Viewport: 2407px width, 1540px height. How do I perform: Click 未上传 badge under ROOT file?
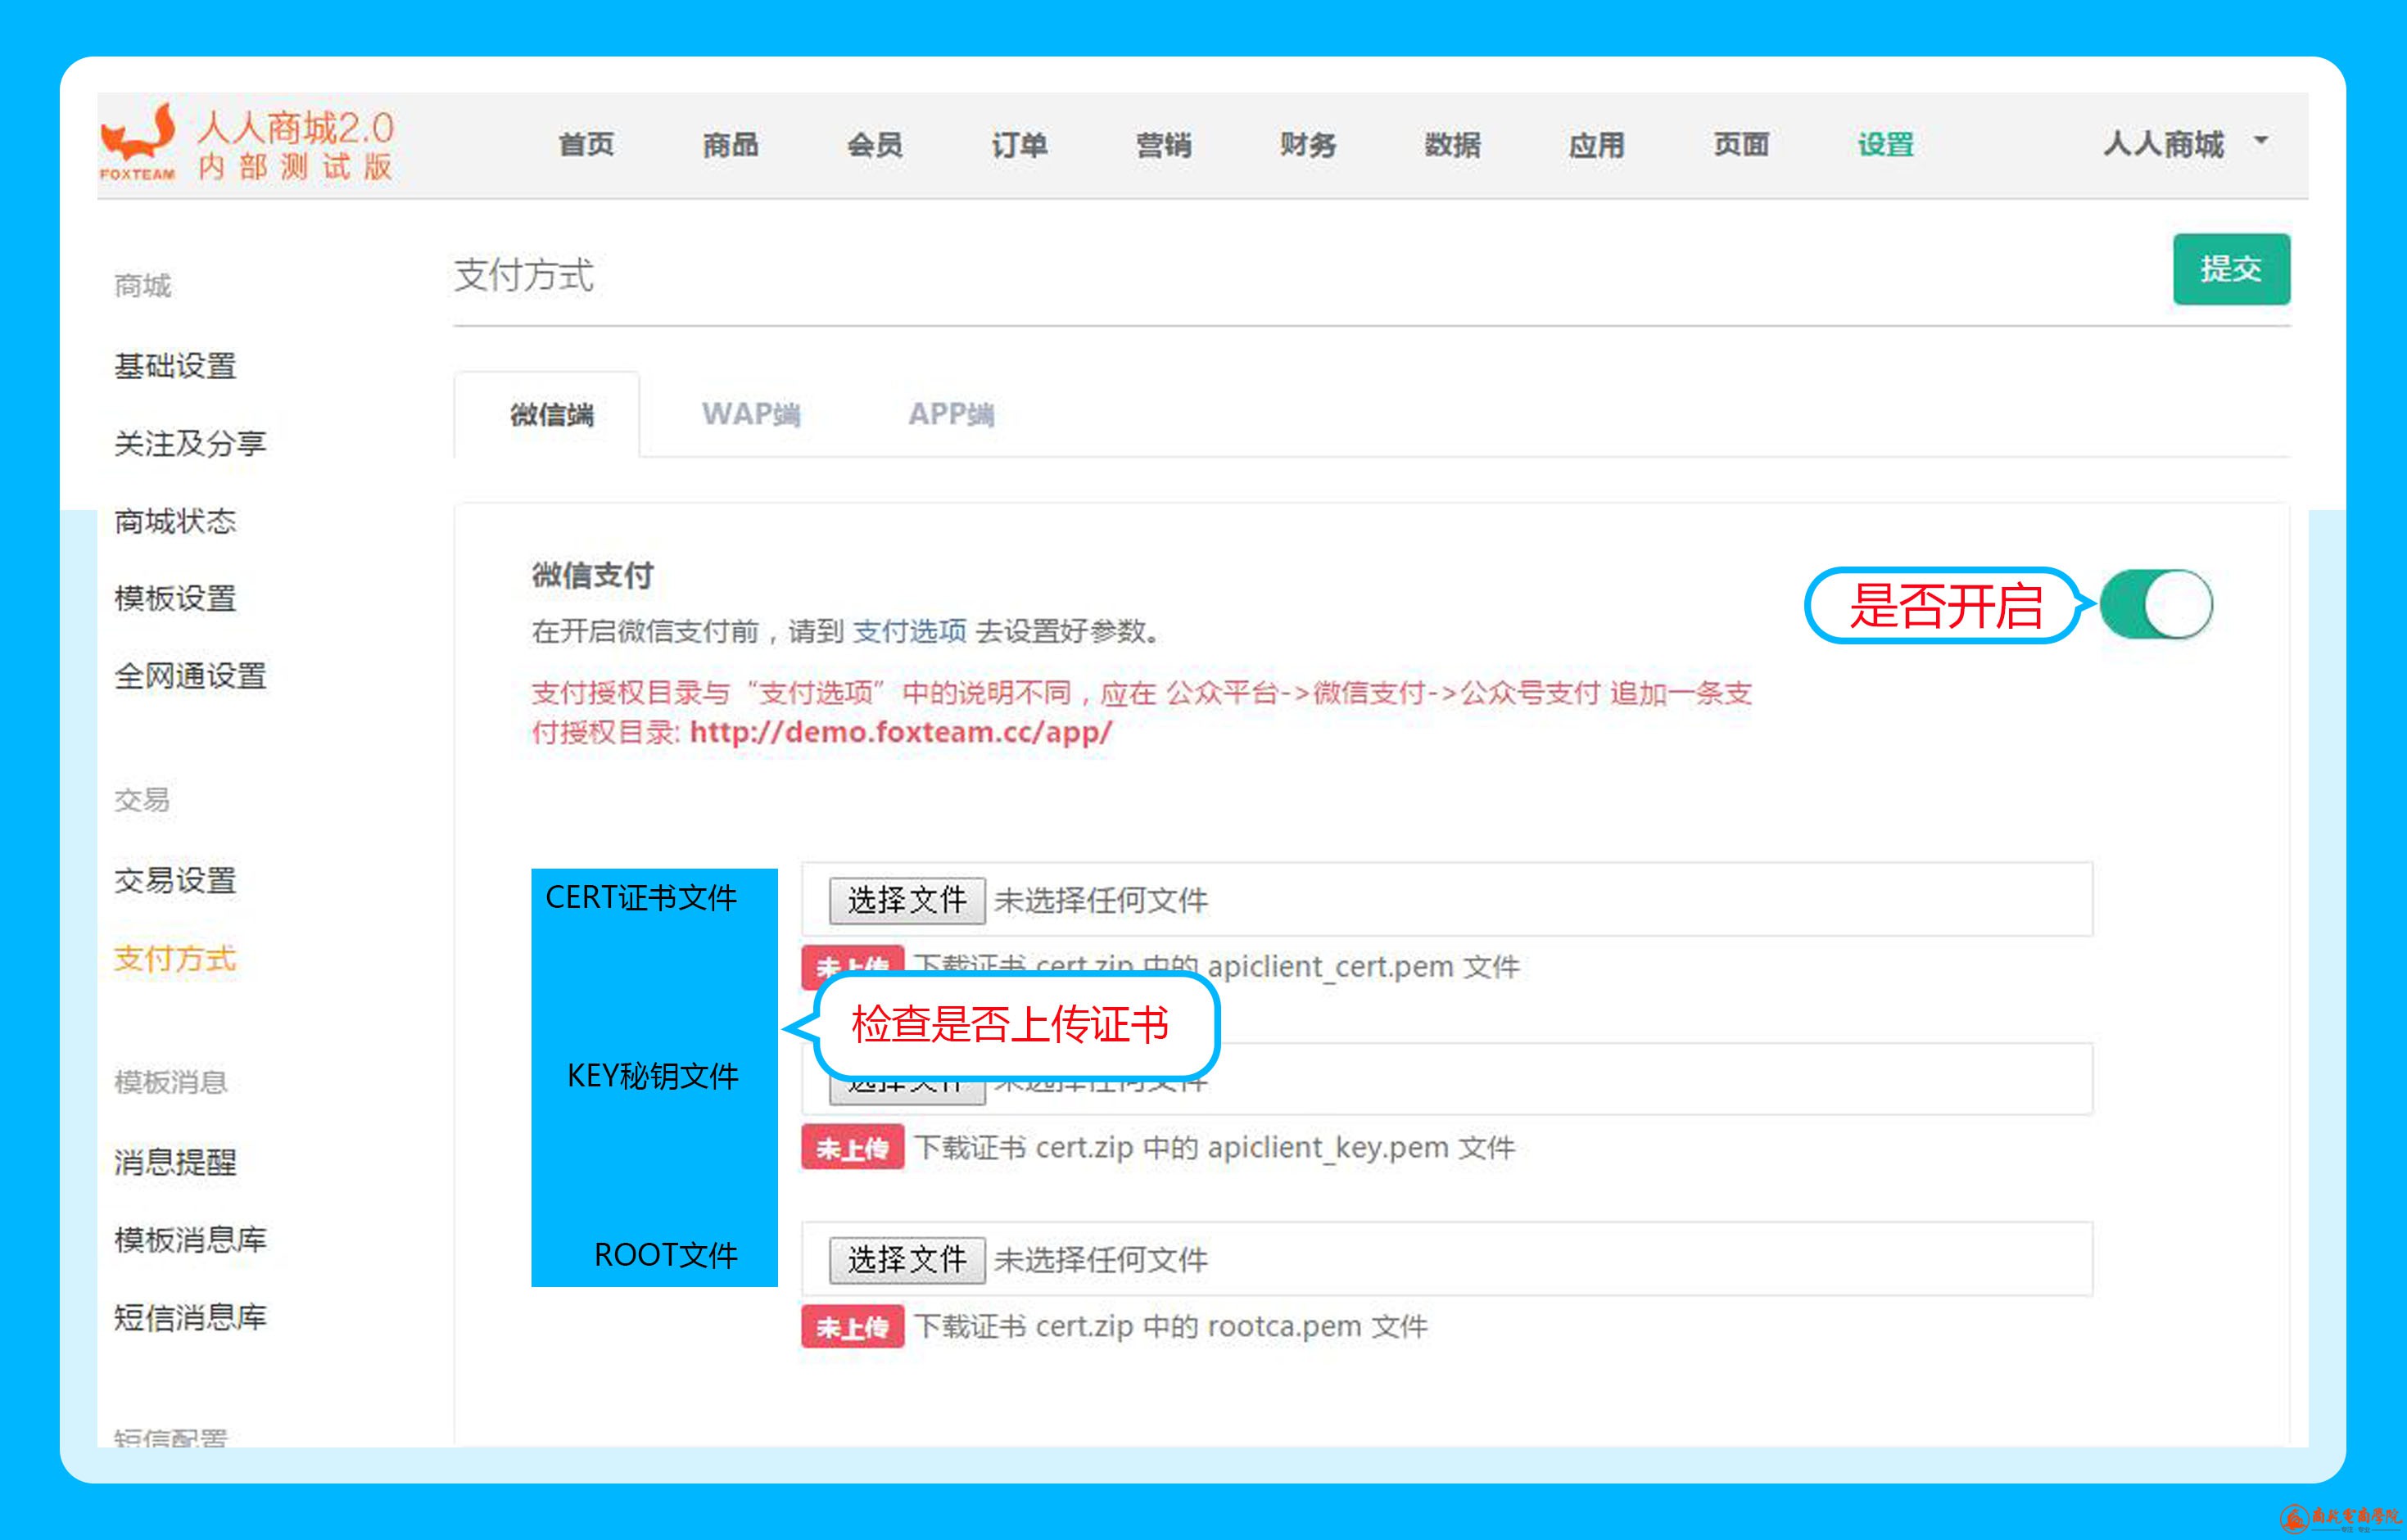tap(853, 1327)
